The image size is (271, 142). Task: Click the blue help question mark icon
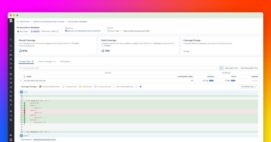click(x=140, y=87)
